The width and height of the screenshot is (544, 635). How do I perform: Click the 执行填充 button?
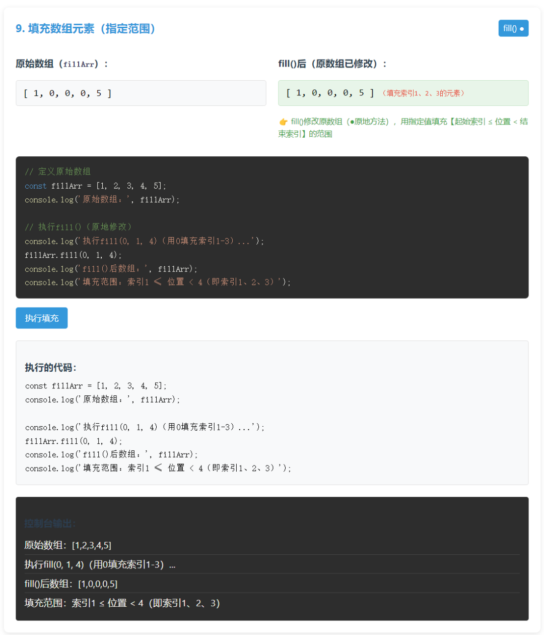coord(41,318)
